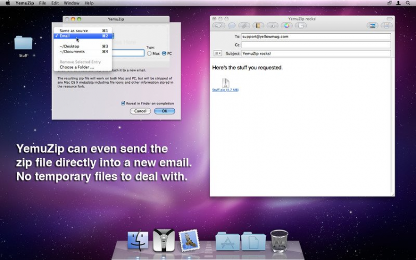This screenshot has height=260, width=416.
Task: Open the Trash in the Dock
Action: 279,241
